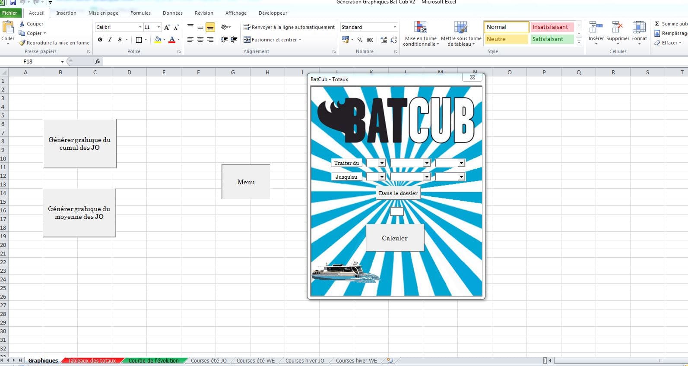Switch to Tableaux des totaux sheet
The height and width of the screenshot is (366, 688).
92,361
